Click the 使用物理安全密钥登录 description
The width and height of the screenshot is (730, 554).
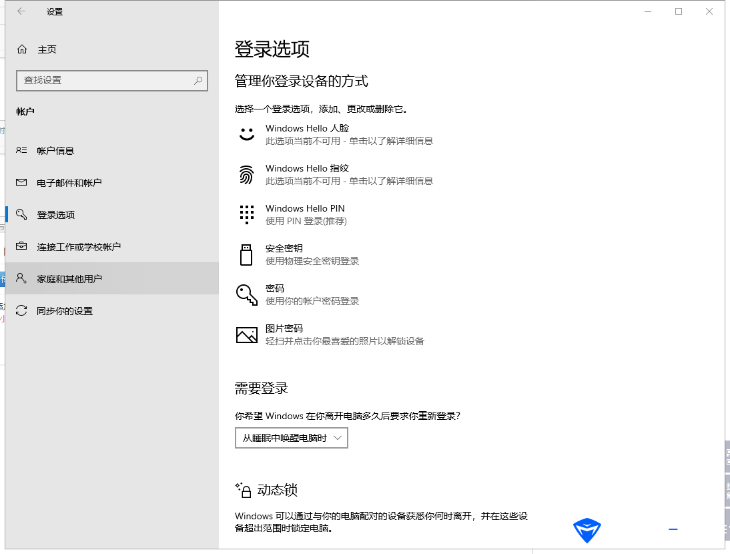point(312,261)
